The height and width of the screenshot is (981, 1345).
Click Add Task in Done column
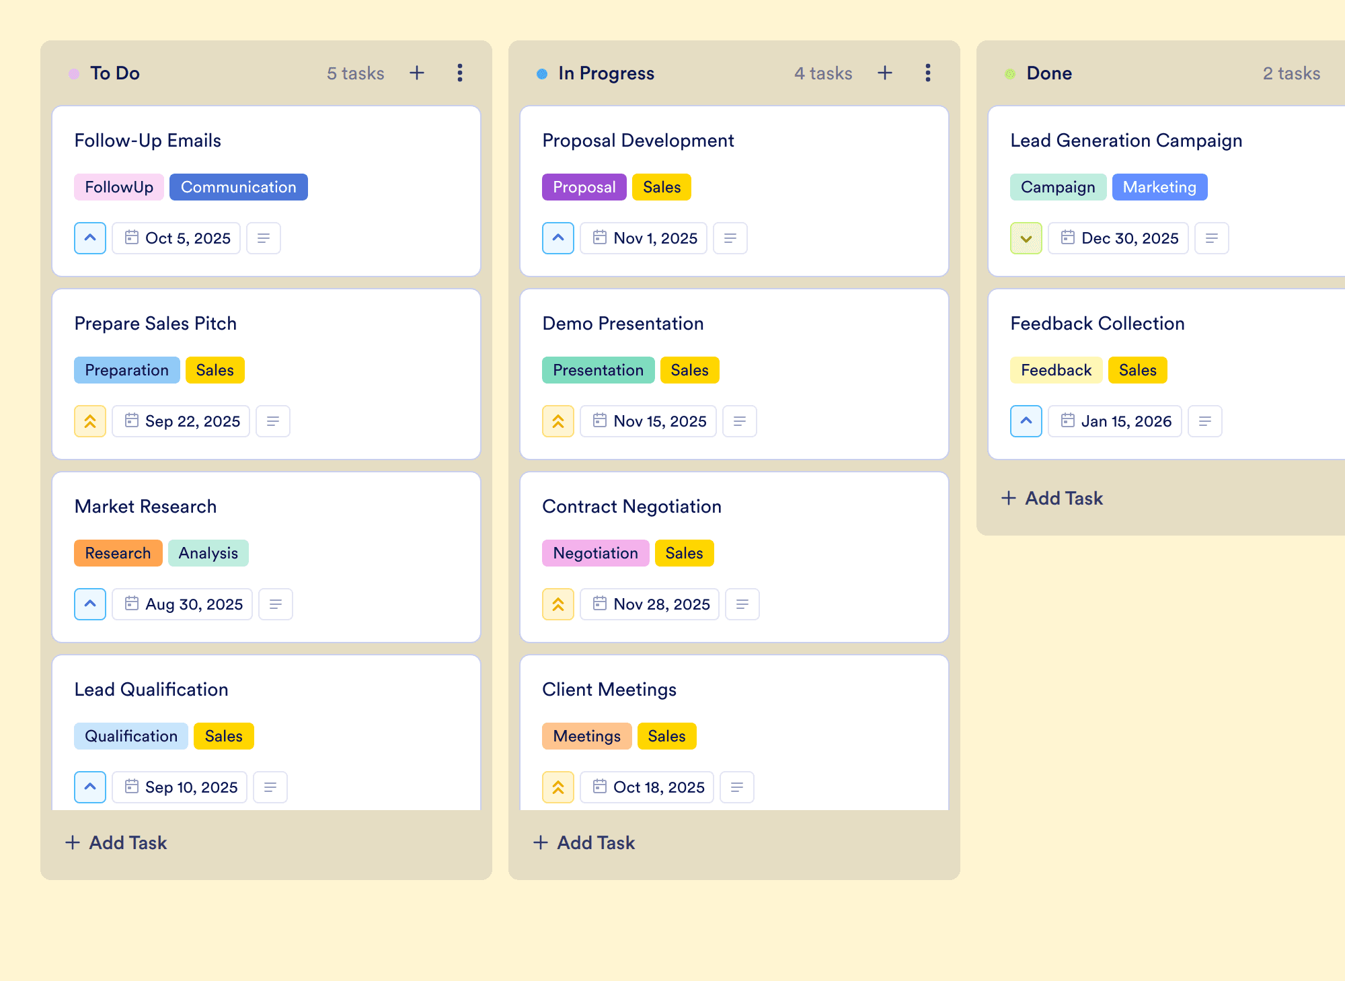point(1052,498)
